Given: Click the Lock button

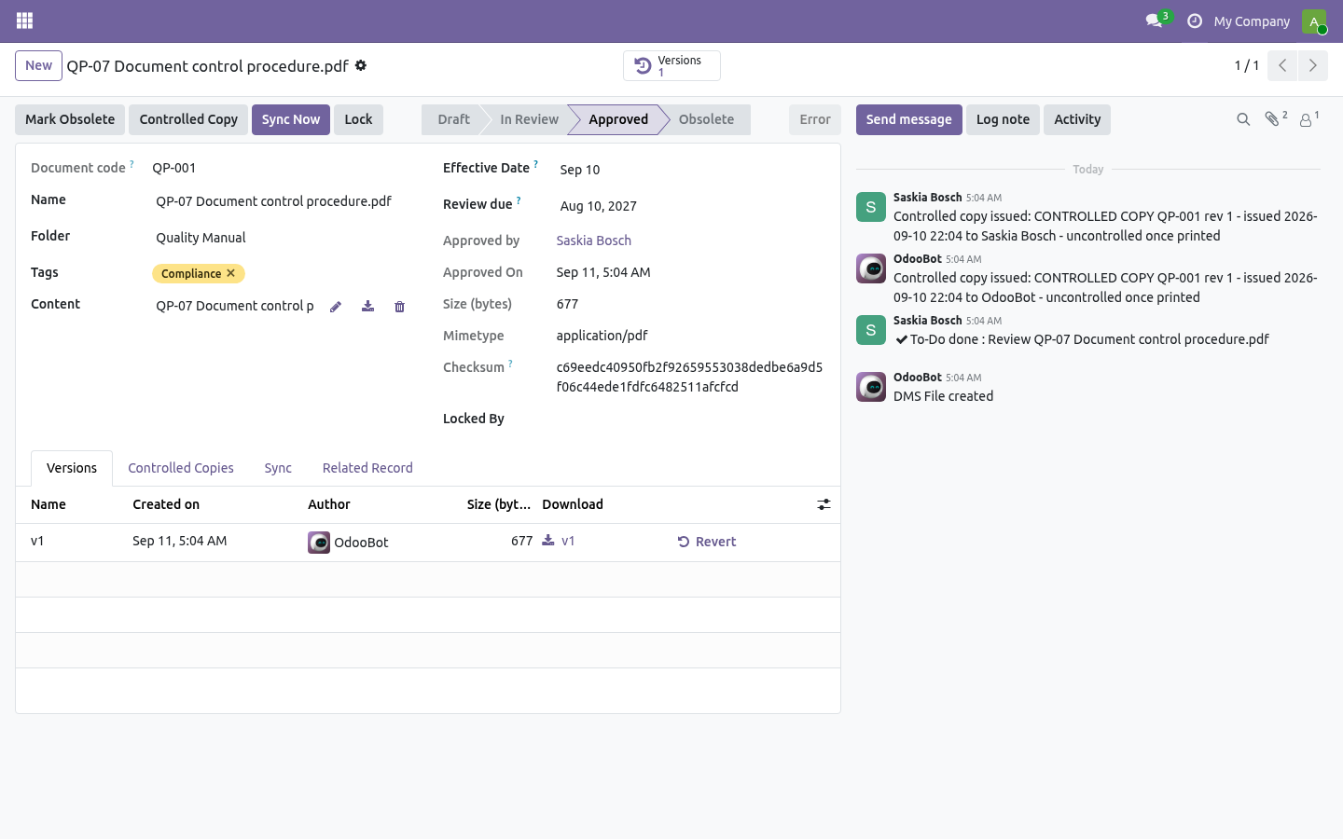Looking at the screenshot, I should 358,119.
